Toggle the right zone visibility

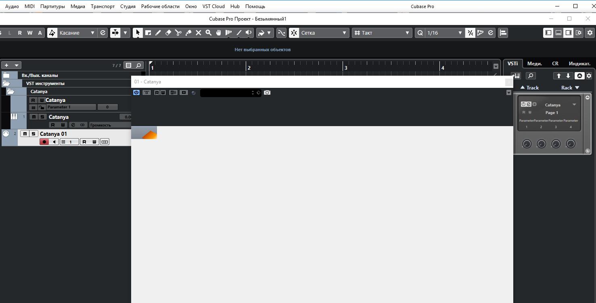[x=569, y=33]
